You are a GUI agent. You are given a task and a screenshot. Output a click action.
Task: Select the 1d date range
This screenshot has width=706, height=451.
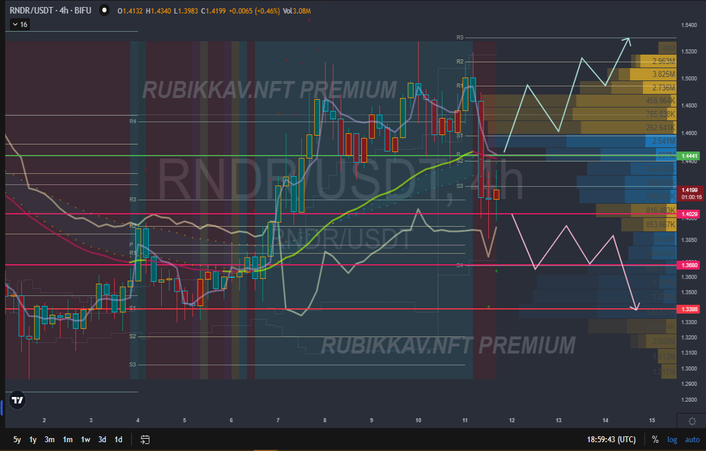click(x=118, y=439)
